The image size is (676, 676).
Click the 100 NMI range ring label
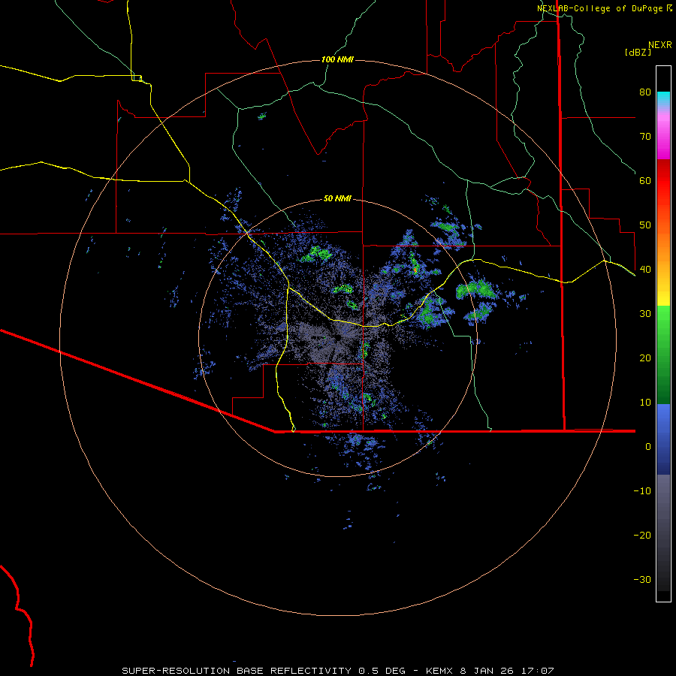[337, 59]
